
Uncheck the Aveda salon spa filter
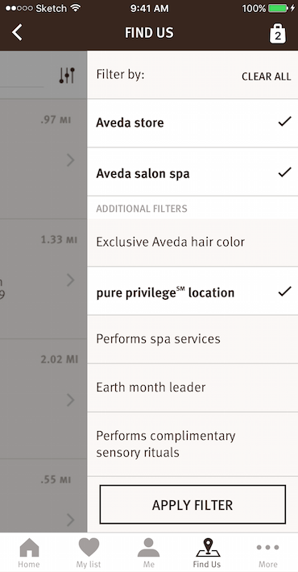point(192,172)
